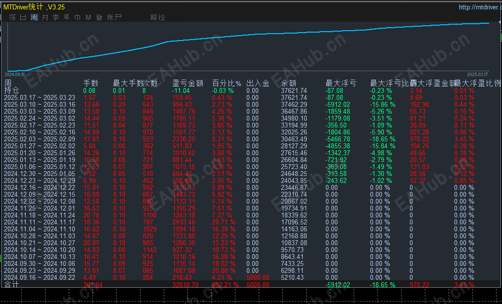Screen dimensions: 502x304
Task: Select week row 2024.12.16 ~ 2024.12.22
Action: [40, 187]
